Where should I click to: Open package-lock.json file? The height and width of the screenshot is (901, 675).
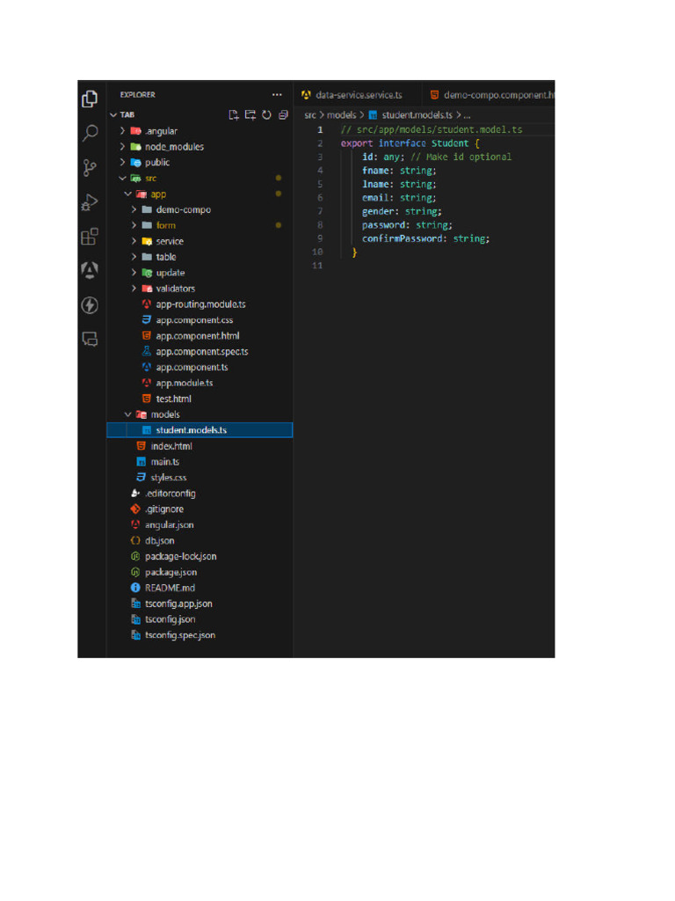point(181,556)
